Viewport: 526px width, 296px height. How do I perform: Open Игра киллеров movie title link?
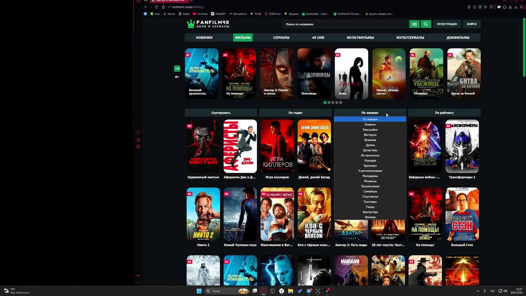click(277, 177)
